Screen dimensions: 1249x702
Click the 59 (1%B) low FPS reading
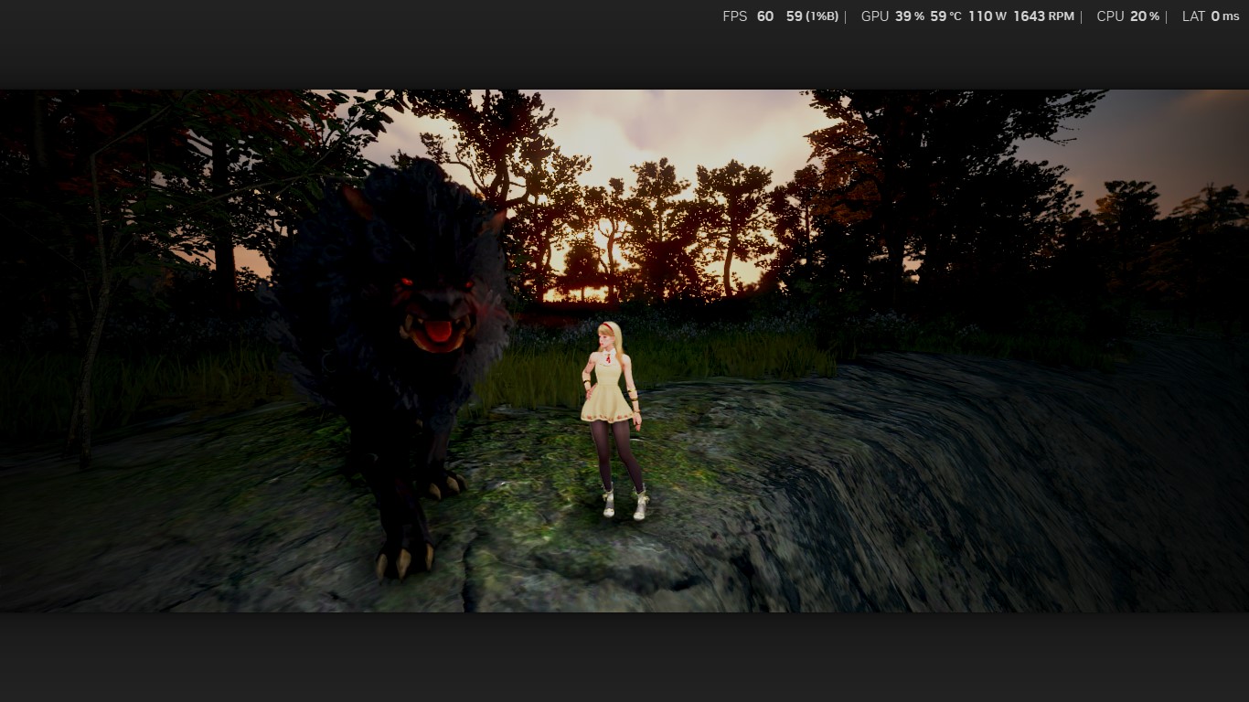pyautogui.click(x=812, y=16)
